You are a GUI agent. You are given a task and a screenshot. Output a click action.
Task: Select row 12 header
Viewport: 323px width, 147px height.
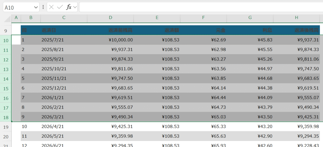point(6,60)
